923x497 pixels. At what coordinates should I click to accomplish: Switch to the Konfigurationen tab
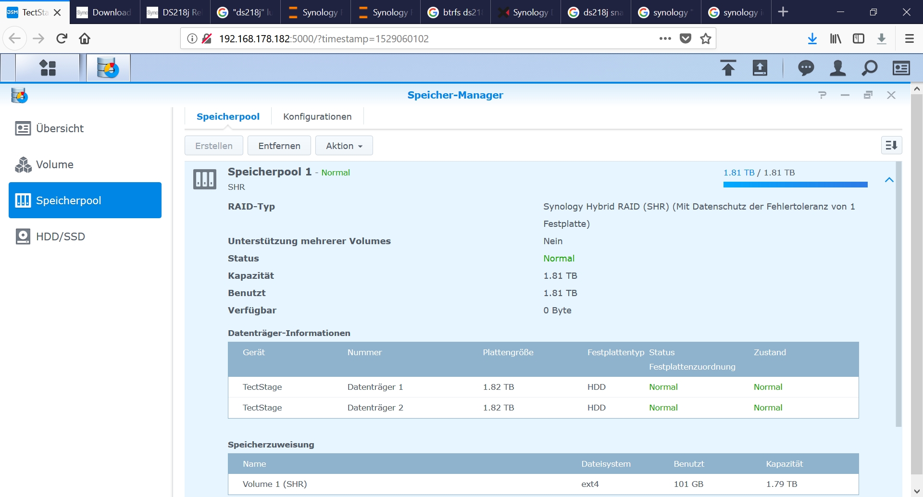click(x=317, y=117)
